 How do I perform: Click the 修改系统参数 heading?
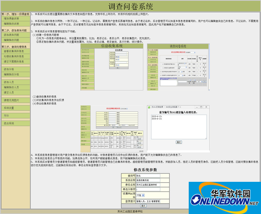[x=145, y=170]
